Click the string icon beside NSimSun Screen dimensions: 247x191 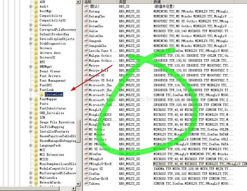86,154
